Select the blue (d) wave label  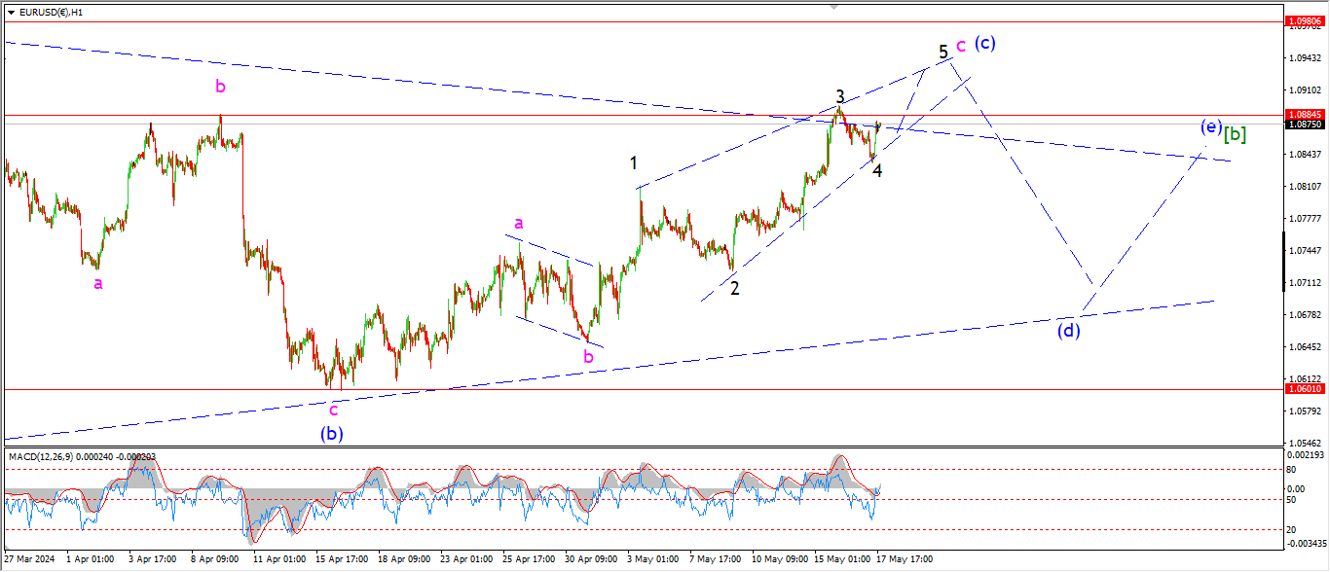(x=1070, y=330)
